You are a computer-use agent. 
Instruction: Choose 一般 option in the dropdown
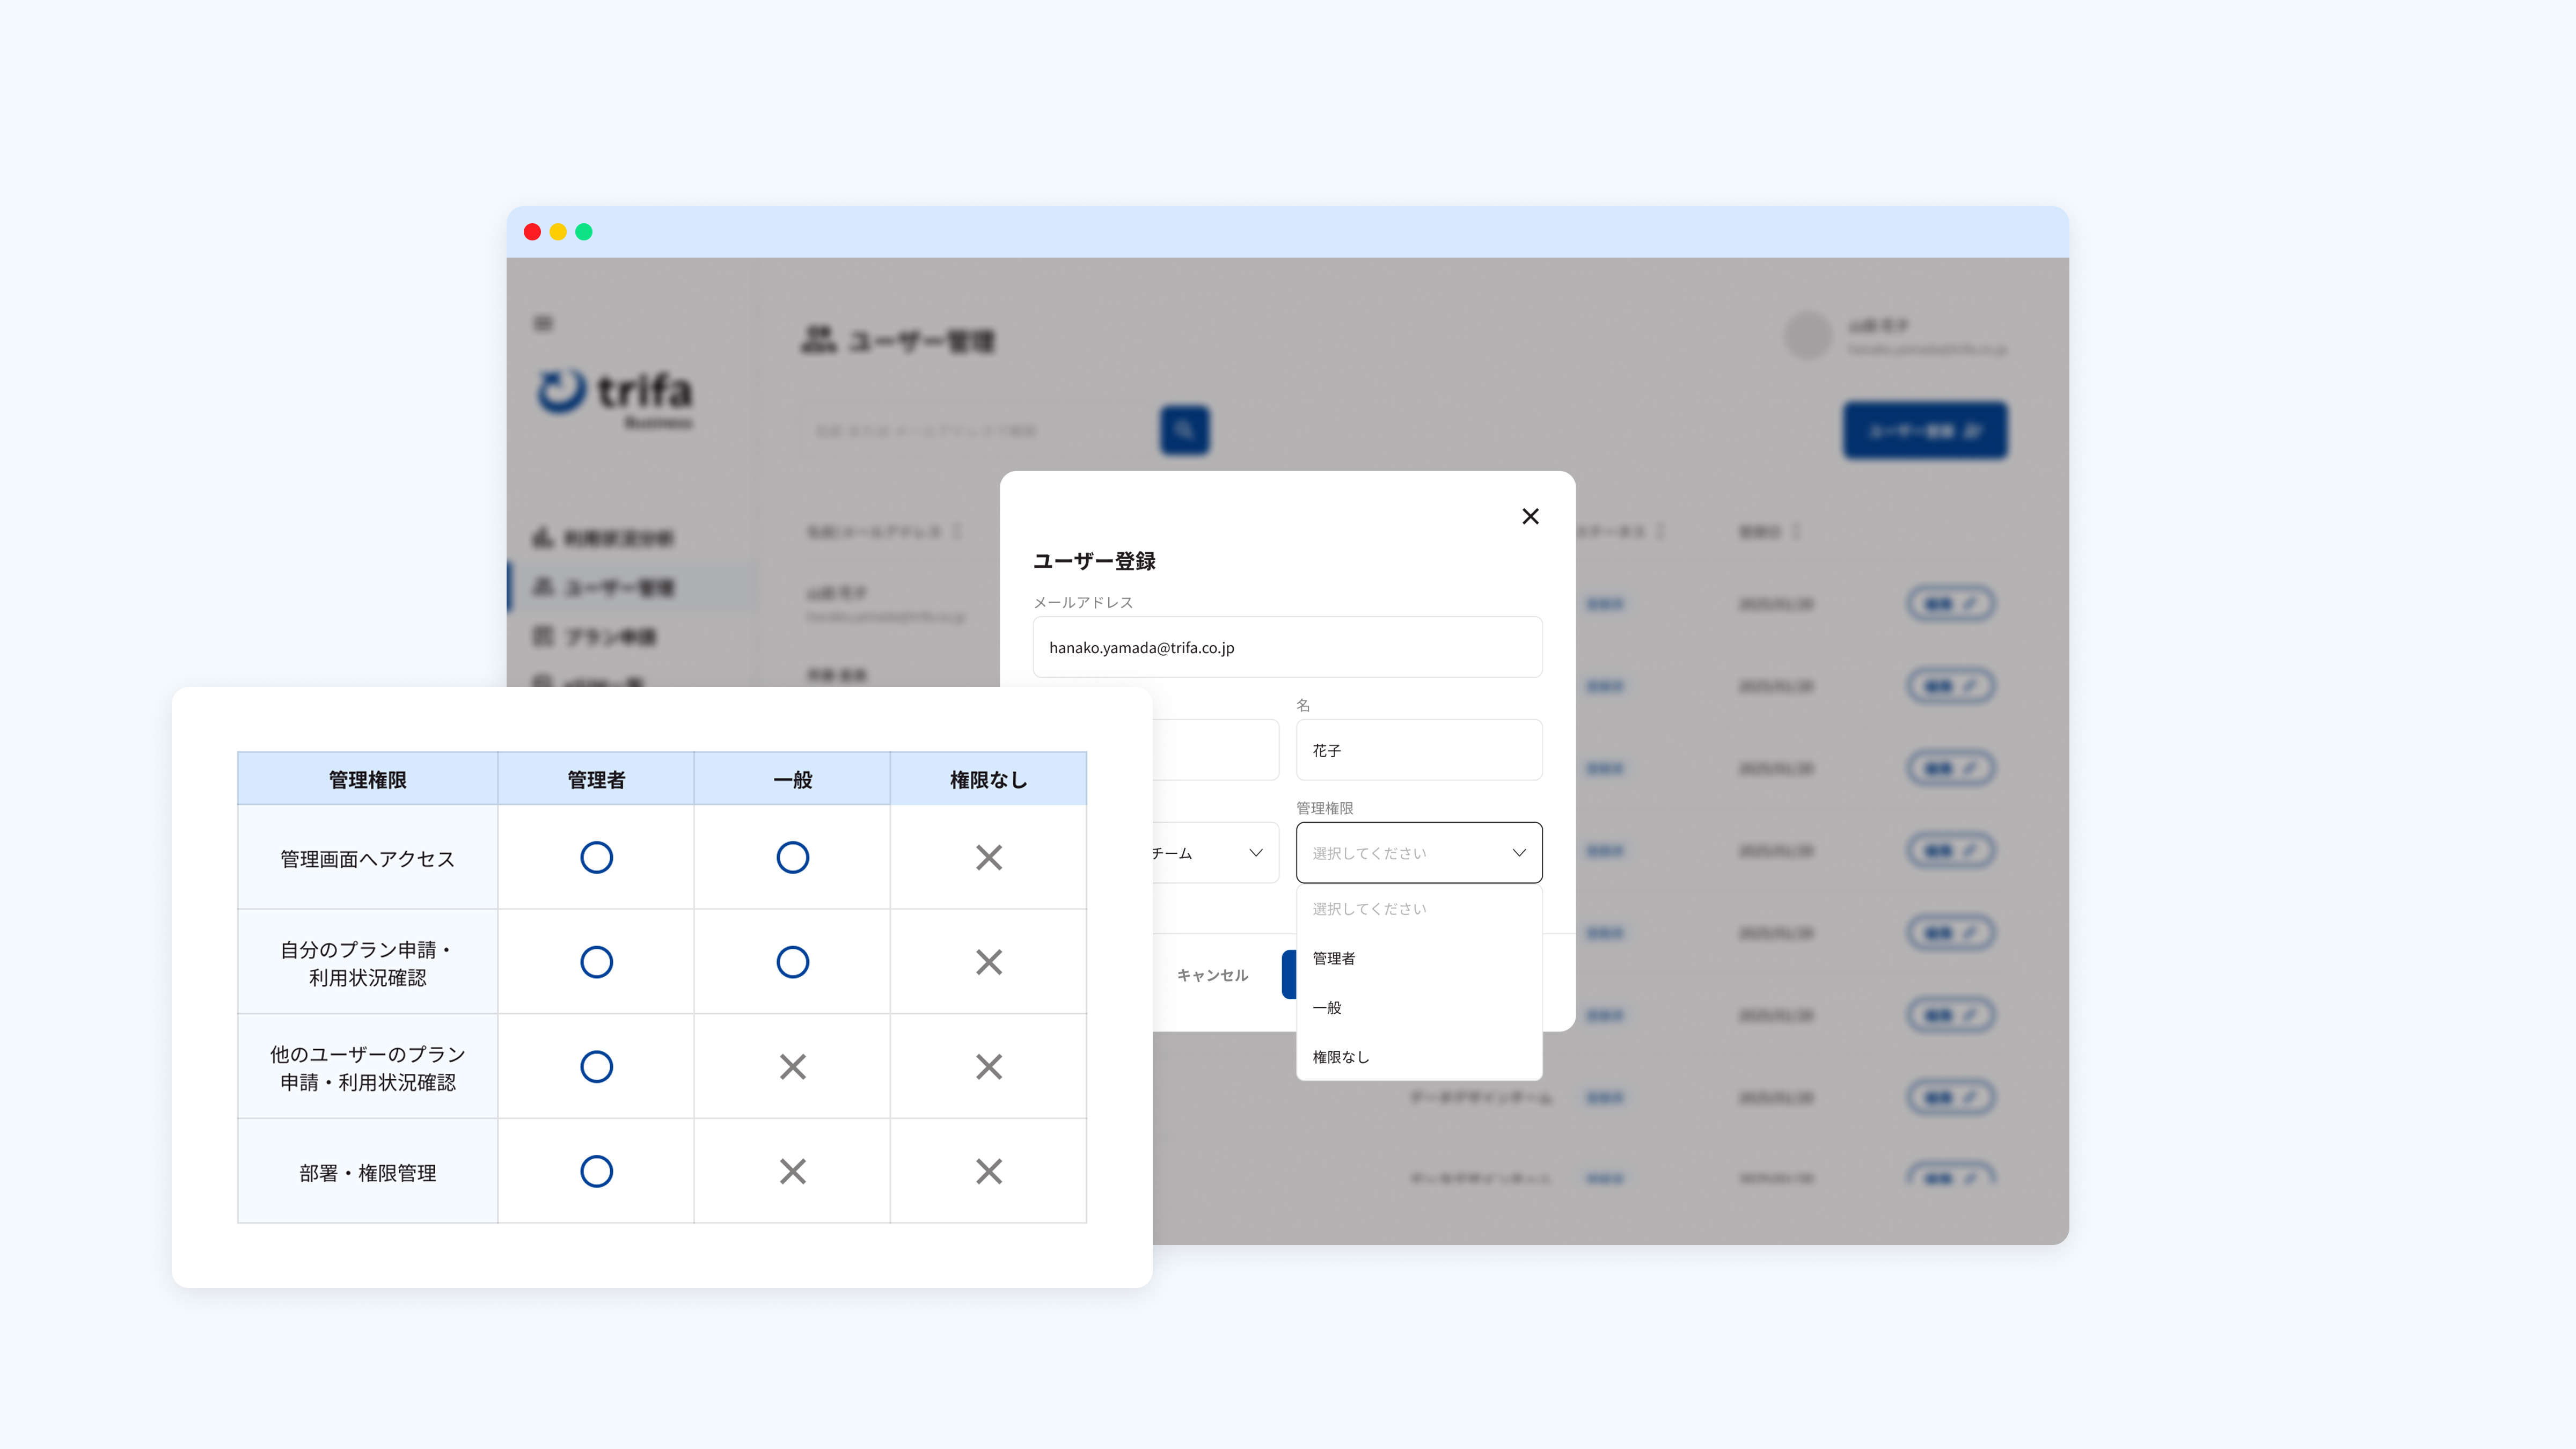(1327, 1007)
